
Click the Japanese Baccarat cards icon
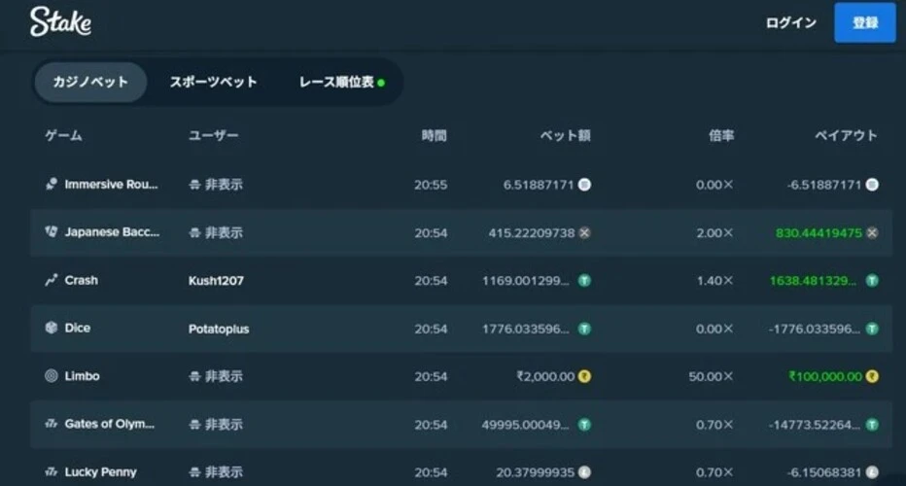52,232
